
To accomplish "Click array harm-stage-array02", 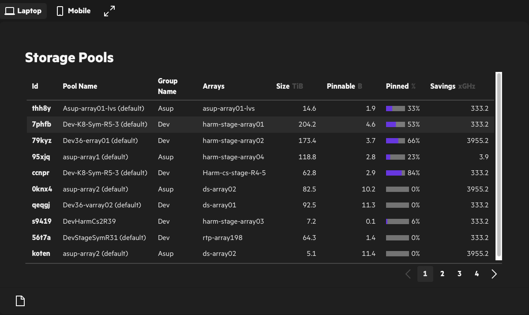I will (x=233, y=140).
